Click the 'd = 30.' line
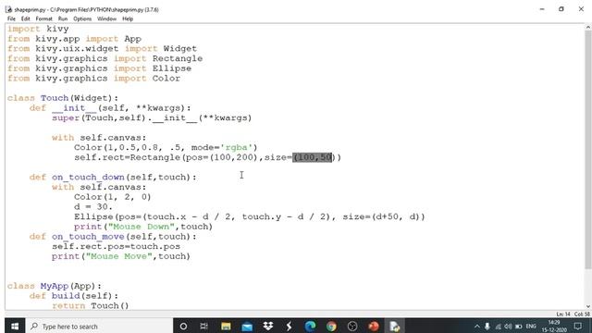This screenshot has width=592, height=333. click(x=93, y=206)
